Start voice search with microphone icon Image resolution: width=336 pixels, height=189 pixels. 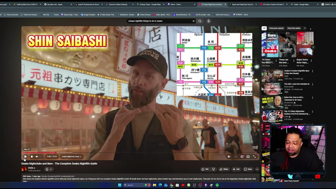(209, 21)
